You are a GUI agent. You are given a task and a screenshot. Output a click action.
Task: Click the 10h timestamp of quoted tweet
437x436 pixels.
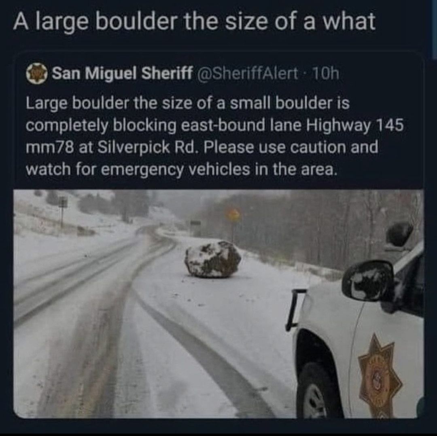(326, 74)
